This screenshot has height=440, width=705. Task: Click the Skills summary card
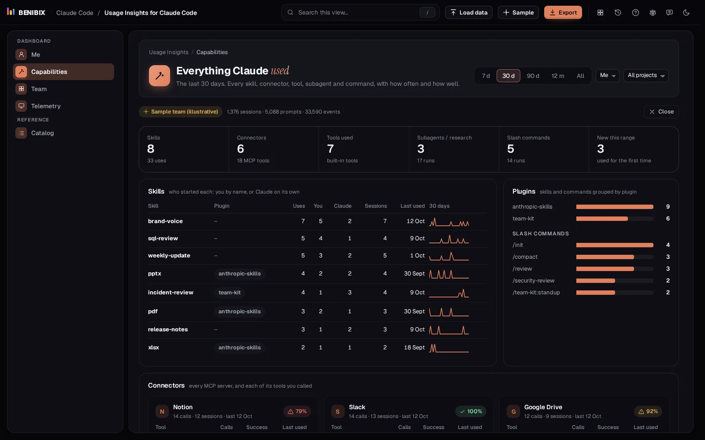click(x=184, y=149)
